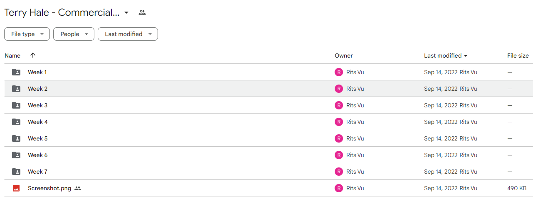The height and width of the screenshot is (201, 533).
Task: Open the People filter dropdown
Action: [74, 34]
